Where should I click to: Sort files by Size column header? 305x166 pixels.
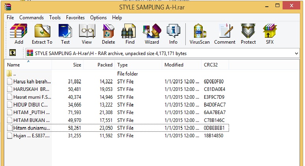point(77,65)
